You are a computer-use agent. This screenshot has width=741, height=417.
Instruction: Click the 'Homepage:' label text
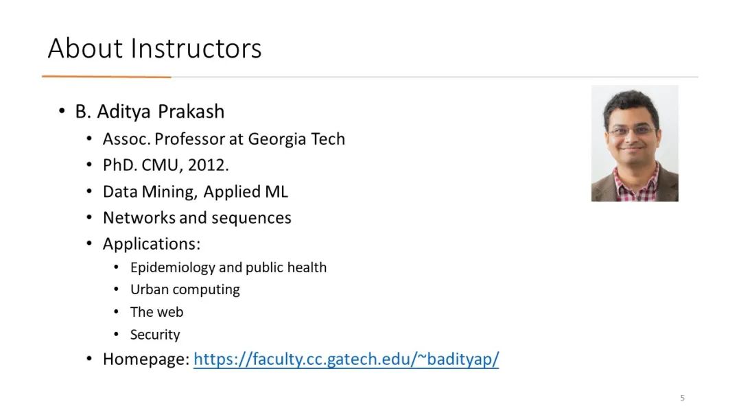(x=146, y=359)
